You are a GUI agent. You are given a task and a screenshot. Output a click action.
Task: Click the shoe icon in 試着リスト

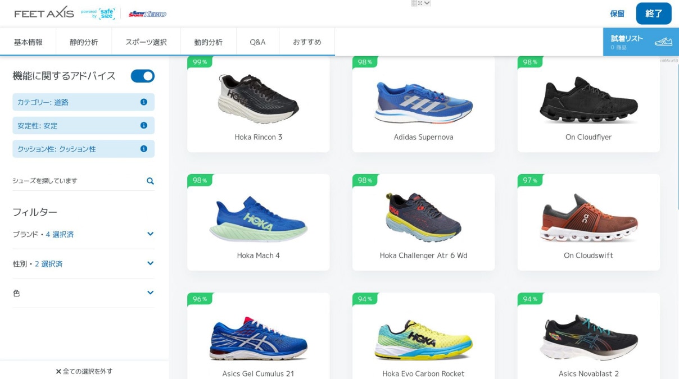tap(663, 42)
